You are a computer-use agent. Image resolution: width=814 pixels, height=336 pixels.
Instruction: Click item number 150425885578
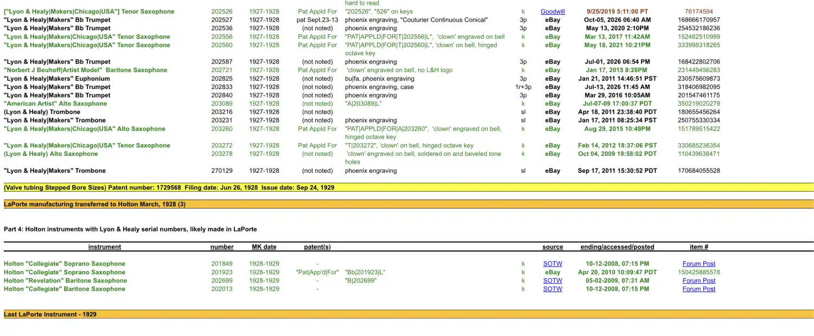click(699, 273)
